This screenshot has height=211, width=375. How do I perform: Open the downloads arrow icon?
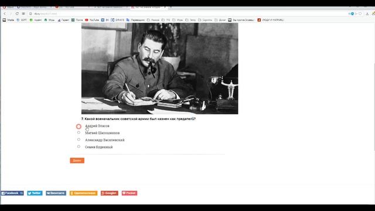pyautogui.click(x=367, y=14)
